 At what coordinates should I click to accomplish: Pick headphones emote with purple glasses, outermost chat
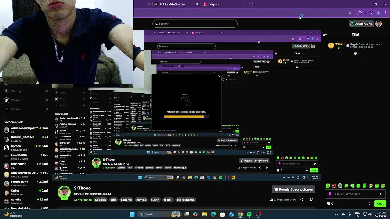tap(340, 186)
